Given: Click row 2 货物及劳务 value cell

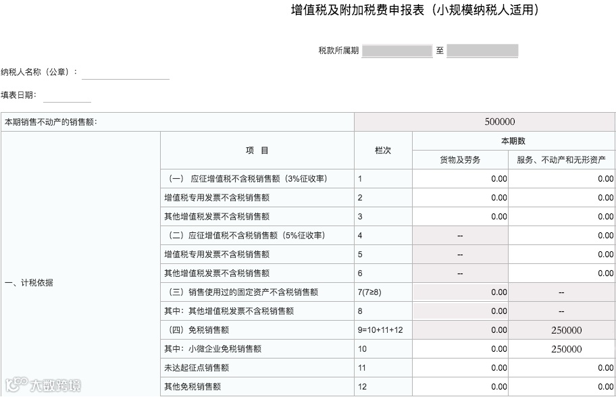Looking at the screenshot, I should pyautogui.click(x=460, y=198).
